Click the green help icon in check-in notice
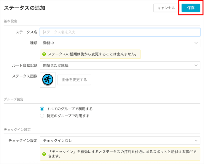Viewport: 204px width, 164px height. 44,154
